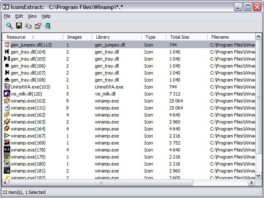Select the dark disc icon of winamp.exe(181)
Image resolution: width=264 pixels, height=198 pixels.
7,170
